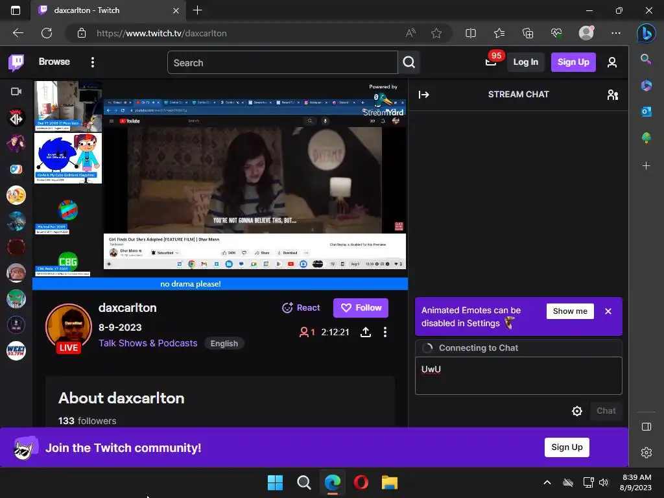Open the notifications inbox with 95 badge

pyautogui.click(x=492, y=62)
